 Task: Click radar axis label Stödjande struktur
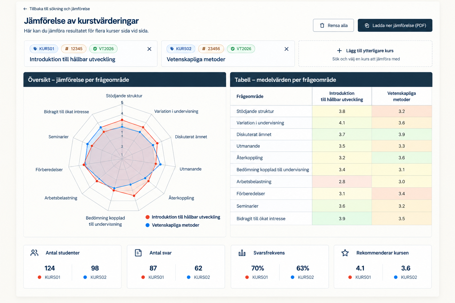[x=124, y=96]
